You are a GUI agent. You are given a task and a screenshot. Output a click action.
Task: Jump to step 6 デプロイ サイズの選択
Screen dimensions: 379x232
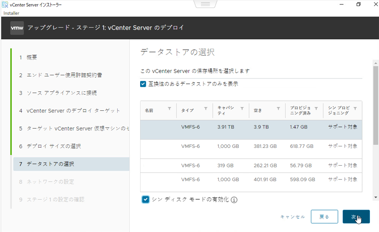click(x=53, y=146)
